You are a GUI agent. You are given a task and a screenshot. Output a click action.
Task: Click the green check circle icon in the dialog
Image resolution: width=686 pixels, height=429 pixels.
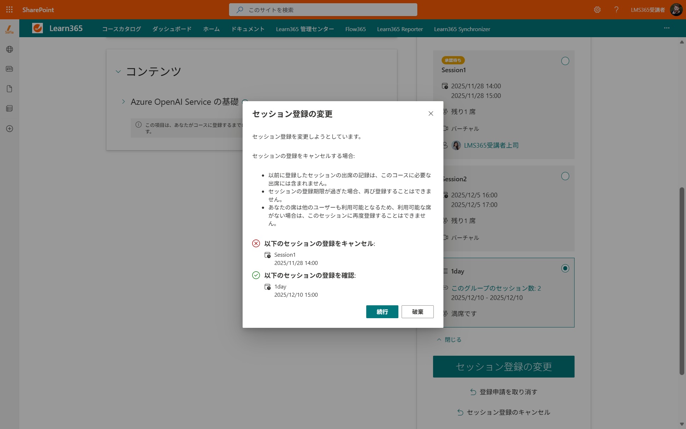tap(256, 275)
